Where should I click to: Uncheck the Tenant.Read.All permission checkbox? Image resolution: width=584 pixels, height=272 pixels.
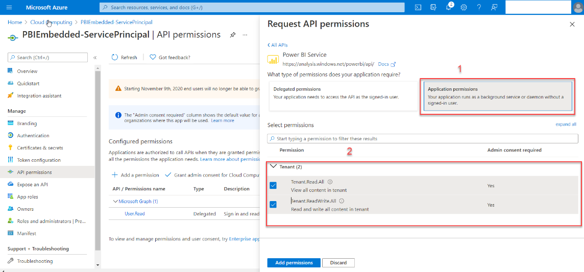click(273, 185)
